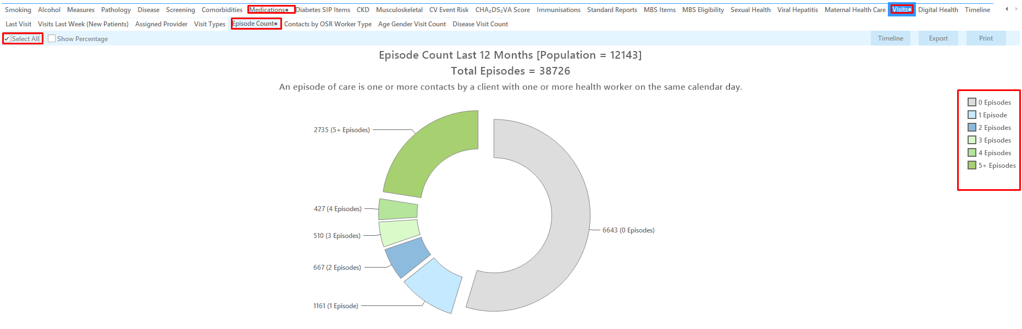
Task: Select the CHA₂DS₂VA Score tab
Action: pos(502,10)
